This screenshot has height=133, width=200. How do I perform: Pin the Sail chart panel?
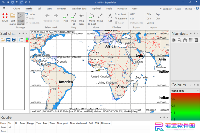pos(23,33)
